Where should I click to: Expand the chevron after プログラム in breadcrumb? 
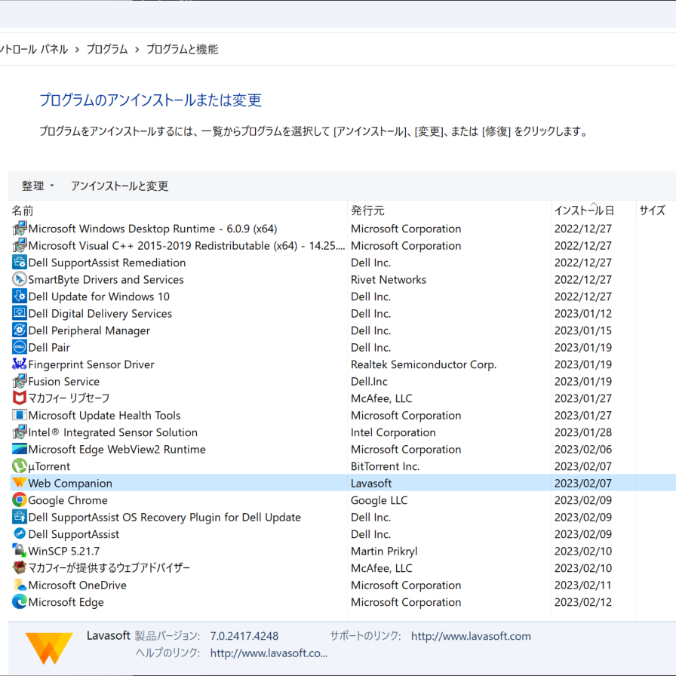(x=137, y=50)
